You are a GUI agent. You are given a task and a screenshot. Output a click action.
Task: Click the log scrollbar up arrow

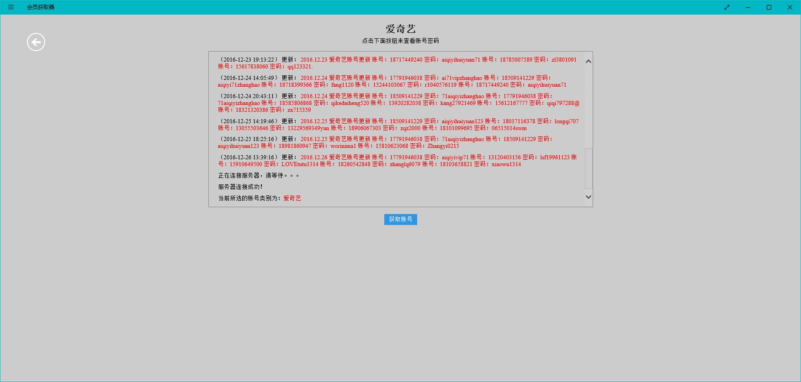click(x=589, y=62)
